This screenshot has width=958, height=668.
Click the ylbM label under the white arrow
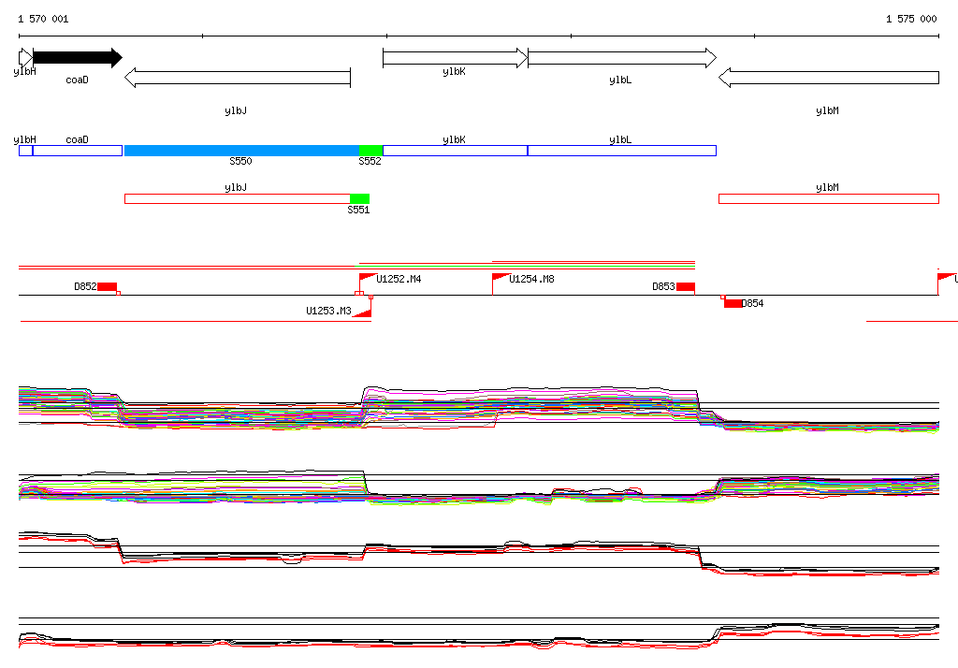pyautogui.click(x=827, y=110)
